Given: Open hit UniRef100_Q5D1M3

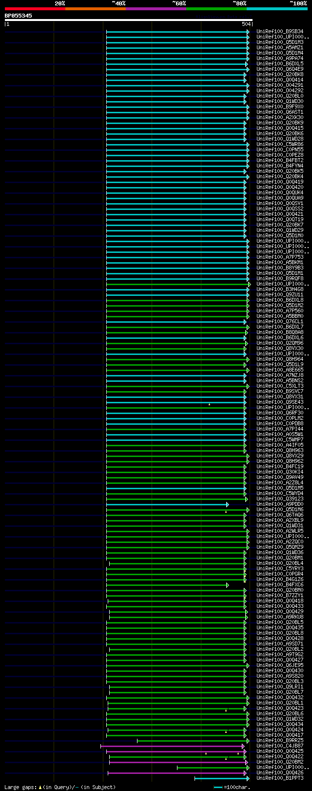Looking at the screenshot, I should 280,42.
